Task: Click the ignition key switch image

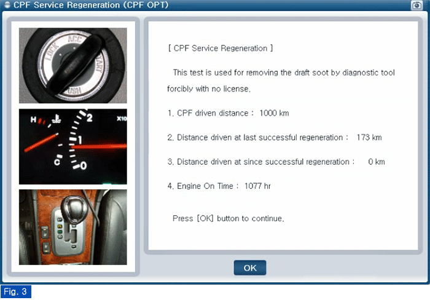Action: (x=73, y=65)
